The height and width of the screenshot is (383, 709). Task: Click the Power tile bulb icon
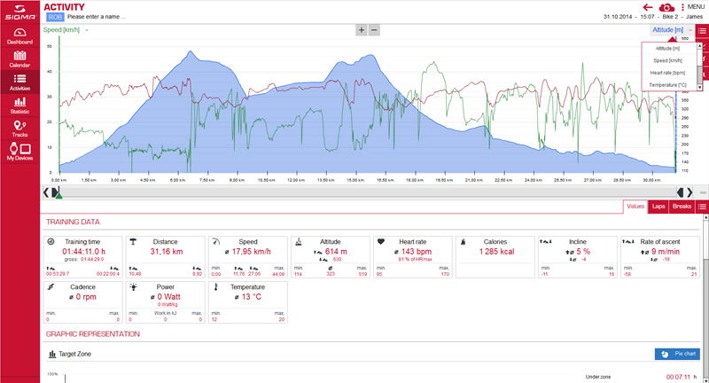[134, 286]
